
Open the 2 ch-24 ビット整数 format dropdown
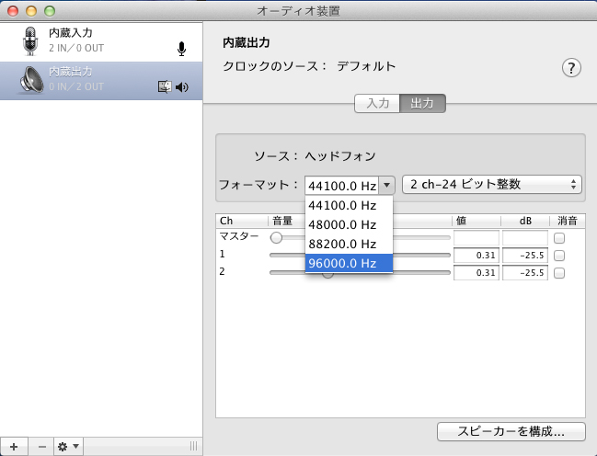coord(492,184)
